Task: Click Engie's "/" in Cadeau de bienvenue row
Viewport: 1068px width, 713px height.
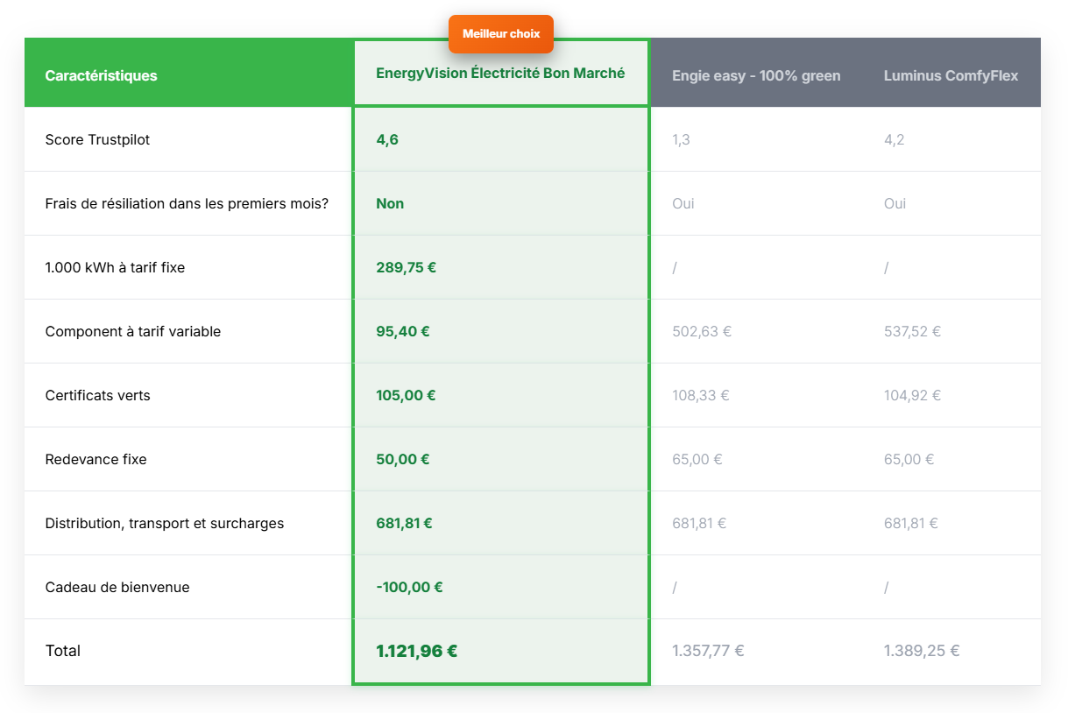Action: pyautogui.click(x=675, y=587)
